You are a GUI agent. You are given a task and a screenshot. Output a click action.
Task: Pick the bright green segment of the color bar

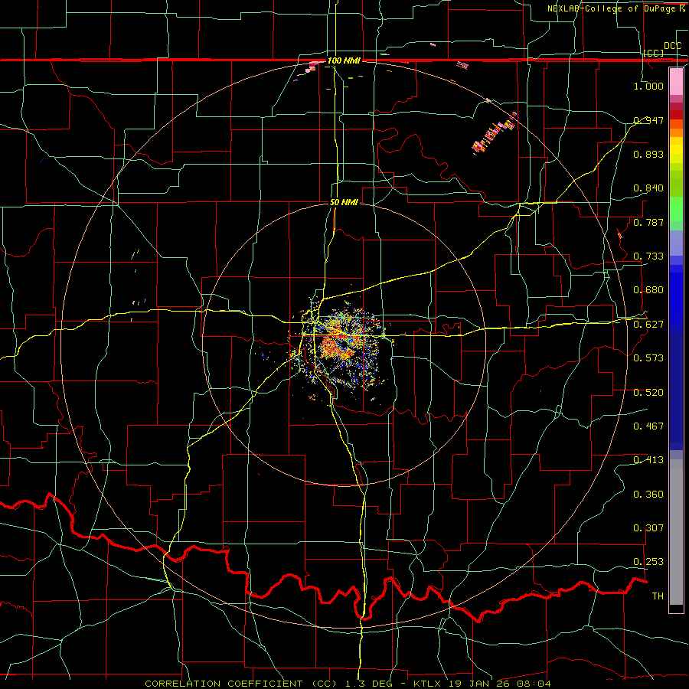point(676,209)
